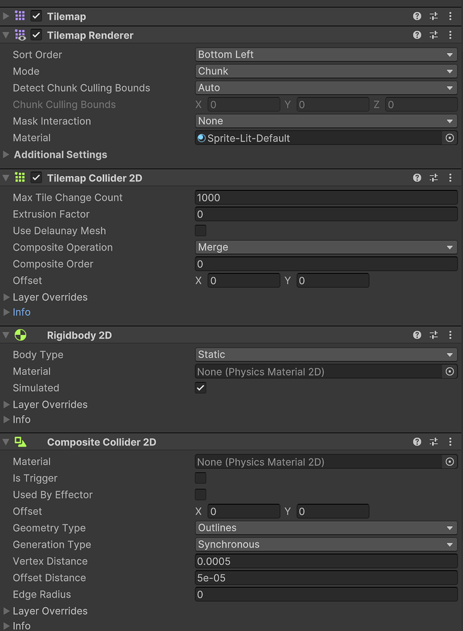Open preset selector icon for Rigidbody 2D
The image size is (463, 631).
[x=434, y=335]
